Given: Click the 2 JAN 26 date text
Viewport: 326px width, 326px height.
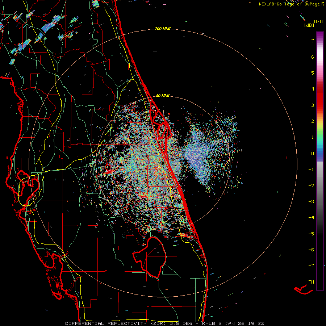Looking at the screenshot, I should (231, 323).
